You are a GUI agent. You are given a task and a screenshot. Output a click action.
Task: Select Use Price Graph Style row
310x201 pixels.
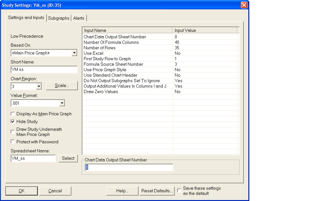(x=160, y=70)
